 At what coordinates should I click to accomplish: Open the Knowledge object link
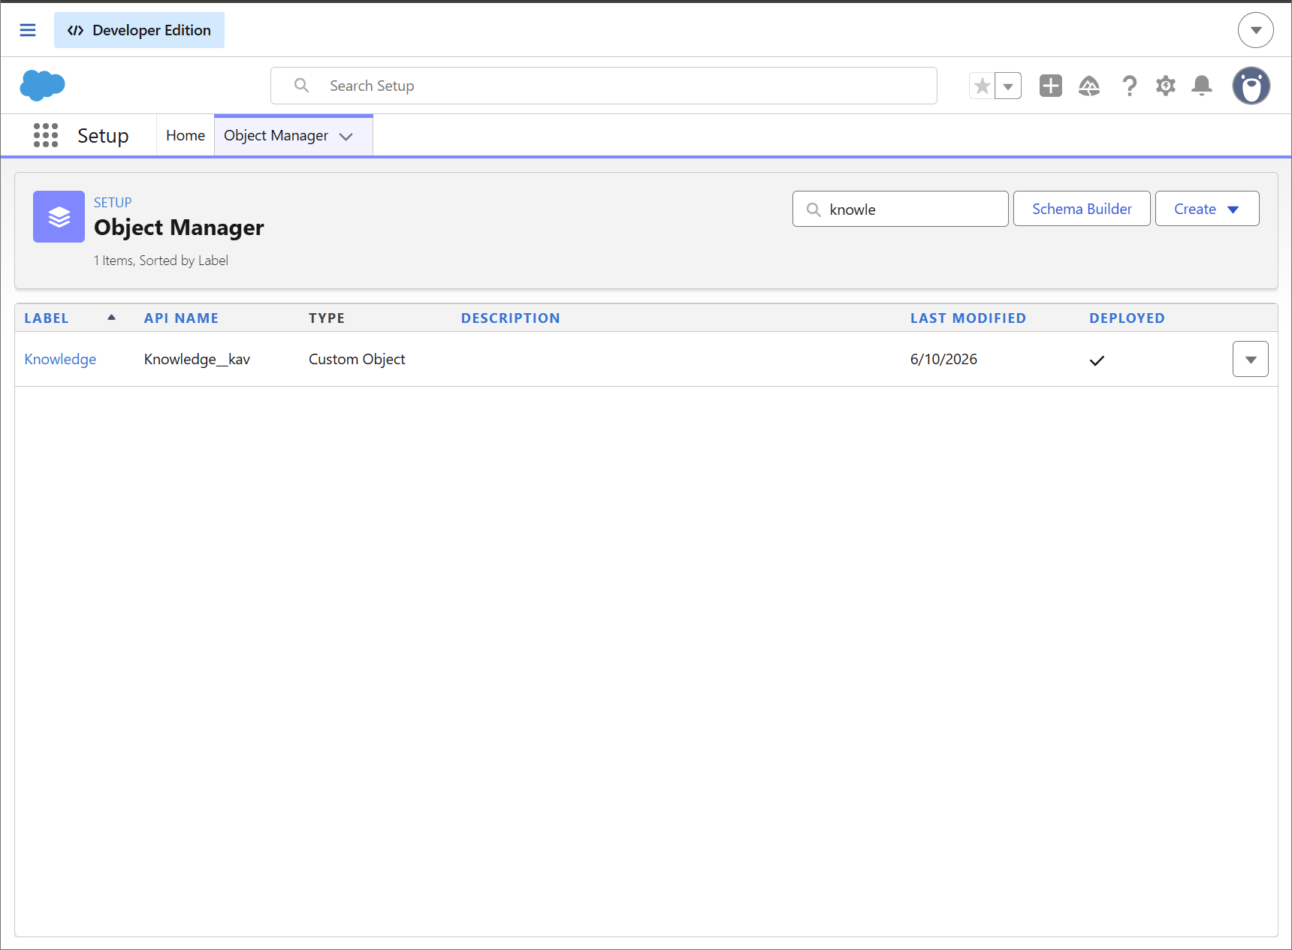(60, 359)
